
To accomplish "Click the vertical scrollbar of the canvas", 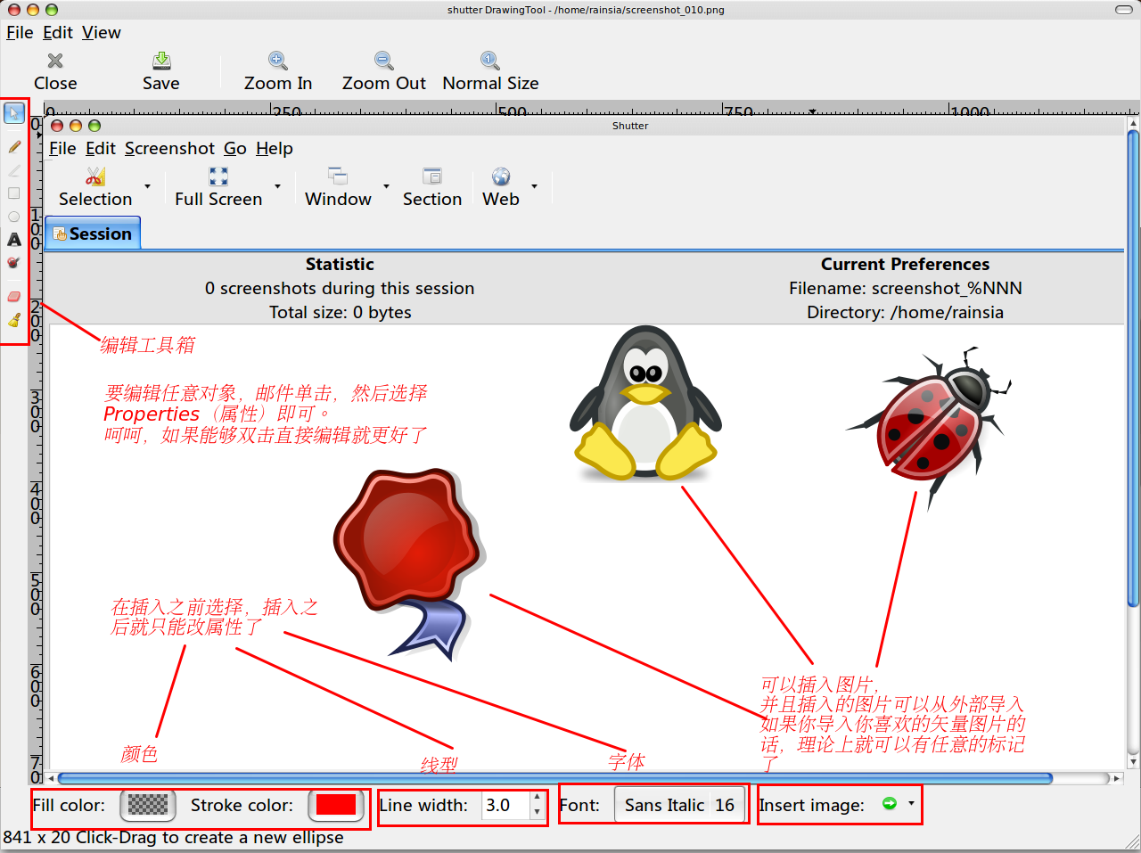I will tap(1133, 369).
